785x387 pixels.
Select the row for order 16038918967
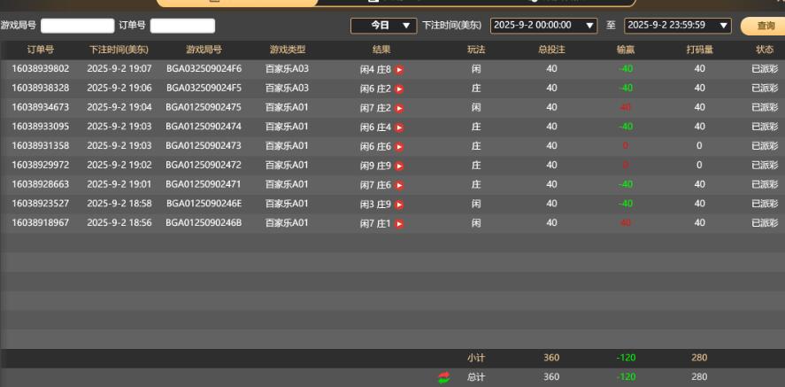(x=41, y=223)
